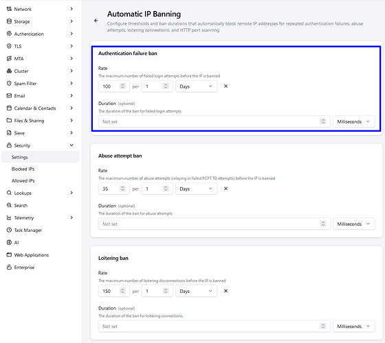This screenshot has width=385, height=343.
Task: Click the authentication failure period count field
Action: coord(157,86)
